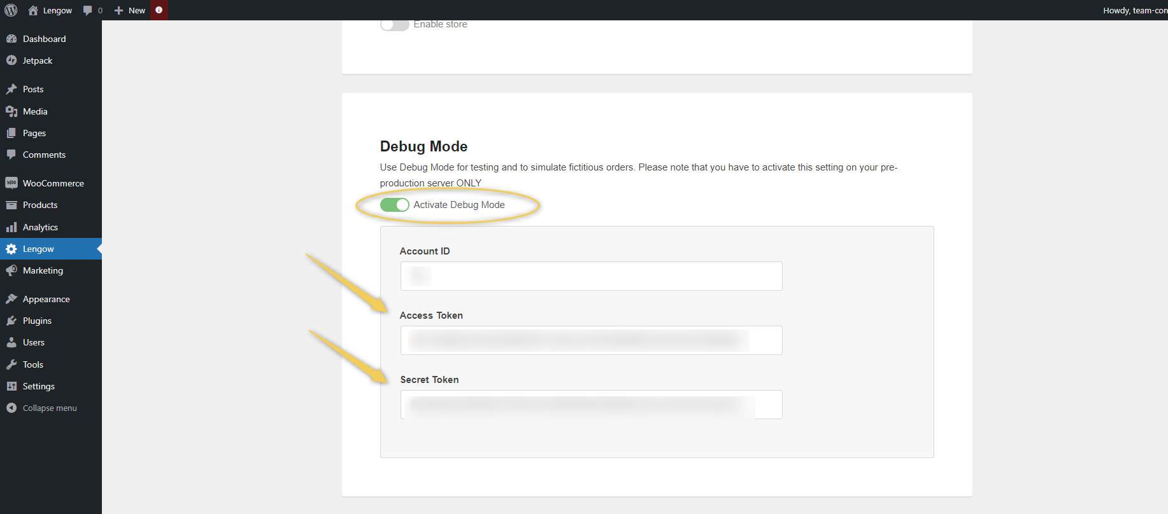
Task: Open Jetpack via its sidebar icon
Action: pyautogui.click(x=11, y=60)
